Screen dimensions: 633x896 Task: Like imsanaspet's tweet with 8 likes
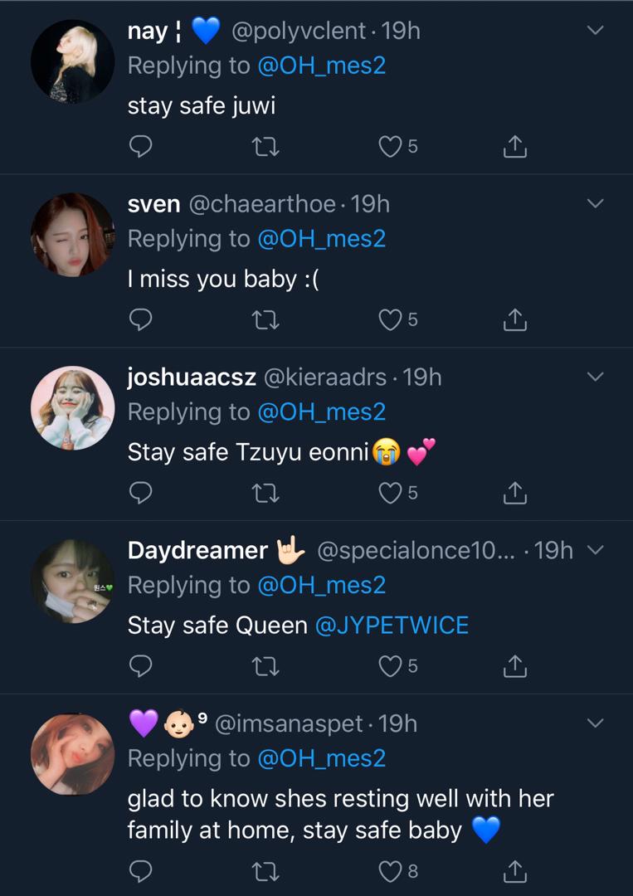tap(390, 870)
